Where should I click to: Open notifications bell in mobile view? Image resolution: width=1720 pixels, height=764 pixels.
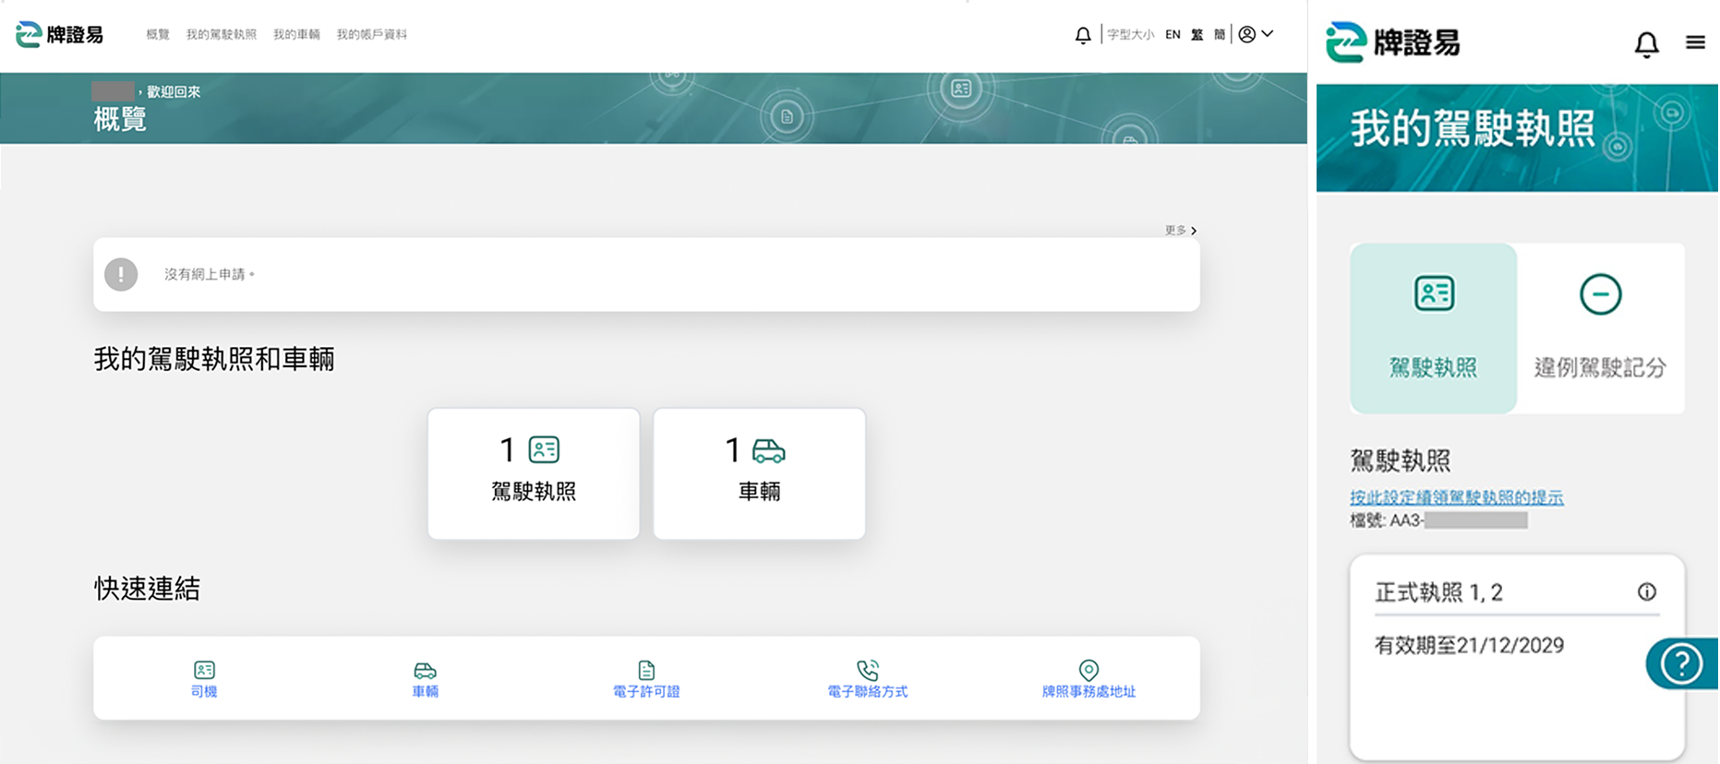tap(1646, 43)
